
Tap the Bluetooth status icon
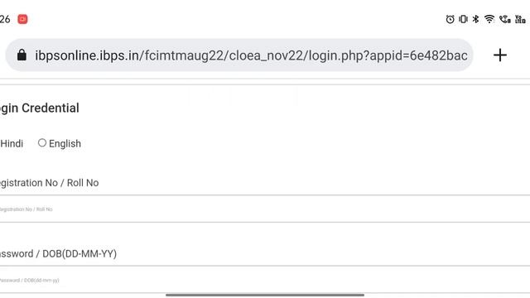click(x=475, y=19)
